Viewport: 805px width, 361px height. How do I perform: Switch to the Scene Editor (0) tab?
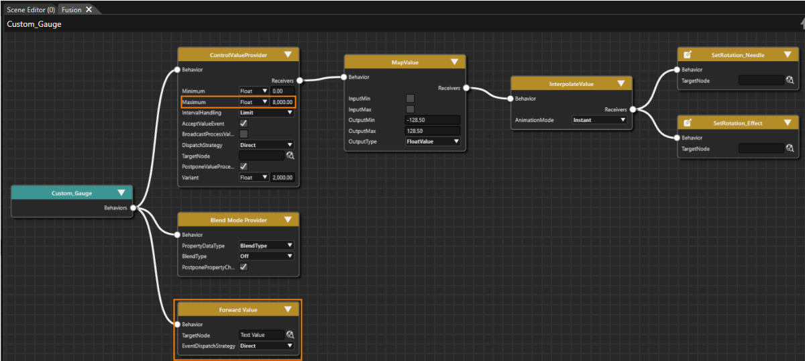pos(31,9)
